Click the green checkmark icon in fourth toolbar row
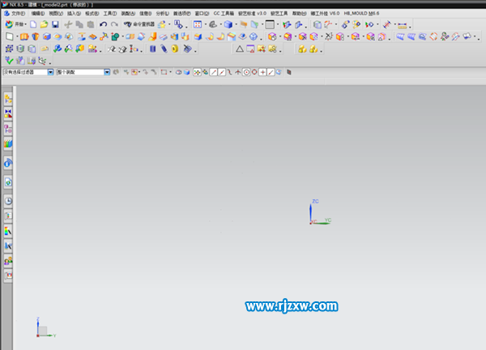This screenshot has height=350, width=486. click(9, 61)
